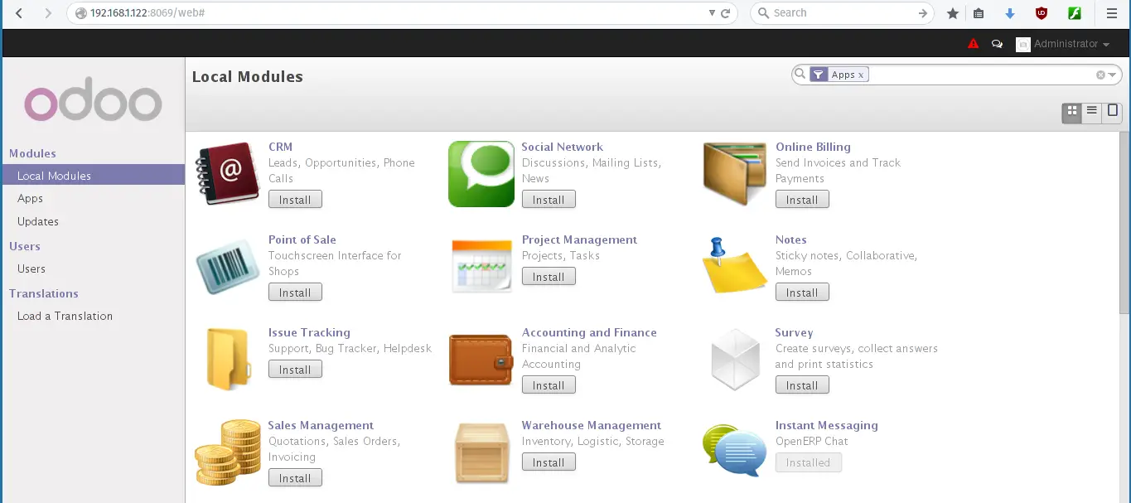Screen dimensions: 1131x503
Task: Switch to kanban view
Action: [1072, 112]
